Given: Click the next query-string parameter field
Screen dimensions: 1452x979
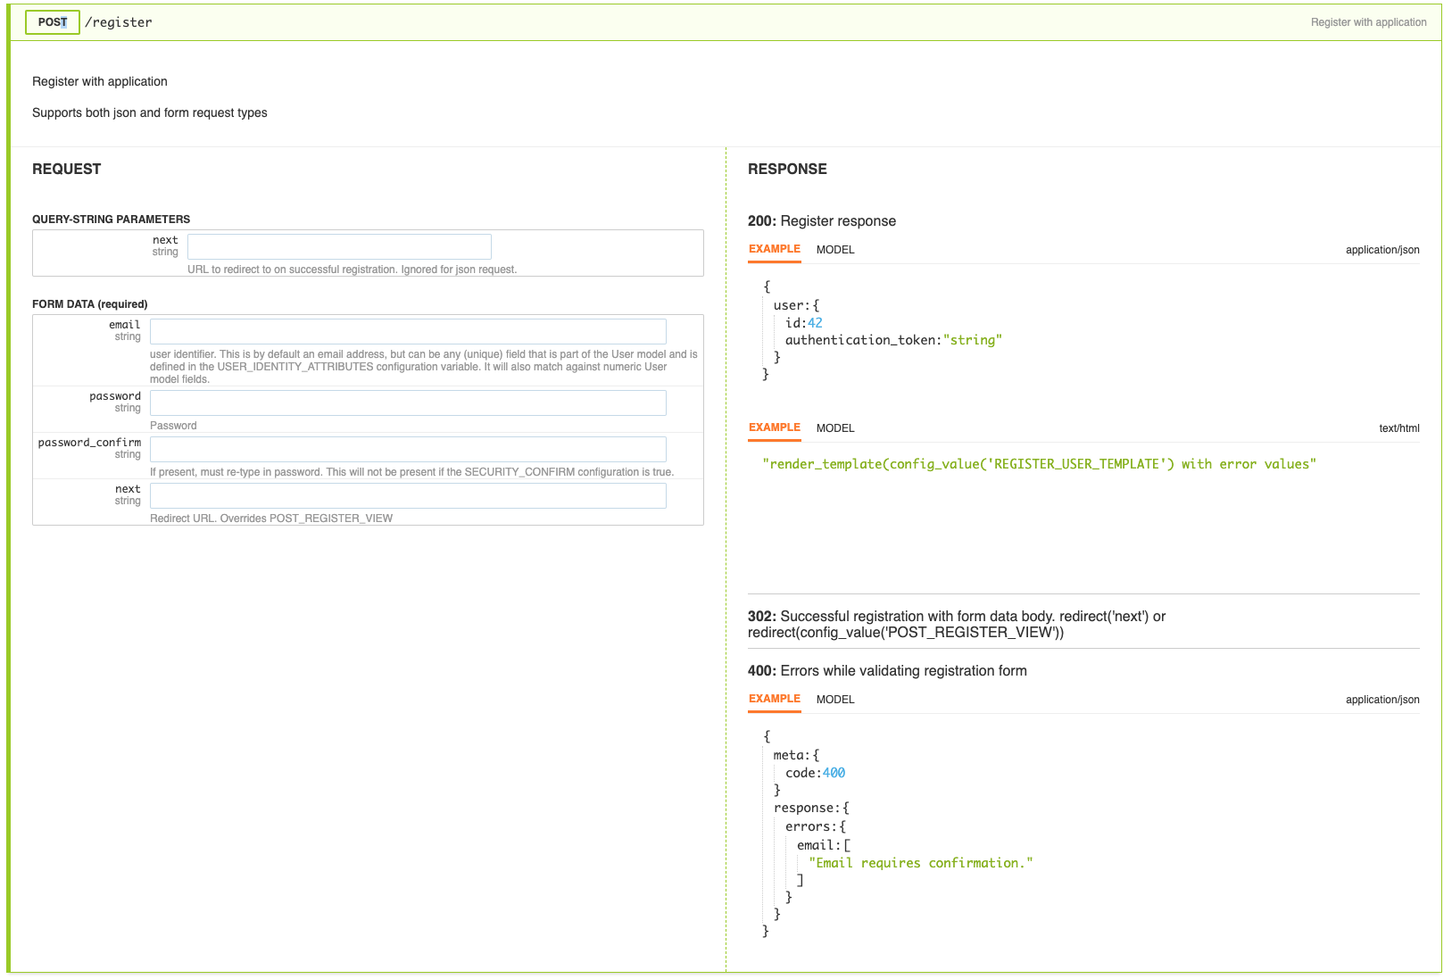Looking at the screenshot, I should [x=338, y=246].
